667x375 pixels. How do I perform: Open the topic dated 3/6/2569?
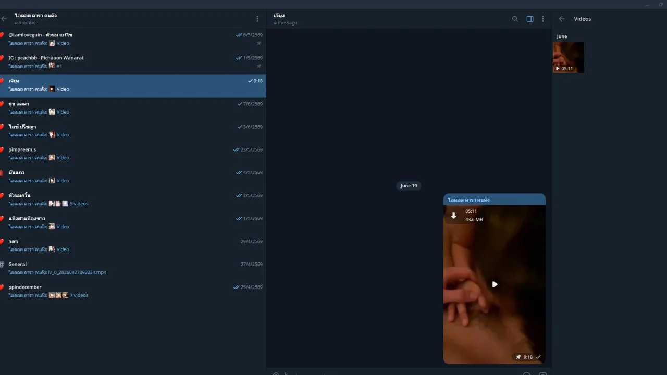[x=133, y=131]
